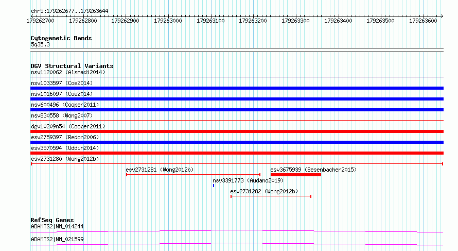Image resolution: width=458 pixels, height=251 pixels.
Task: Select the nsv600496 (Cooper2011) label
Action: (x=65, y=105)
